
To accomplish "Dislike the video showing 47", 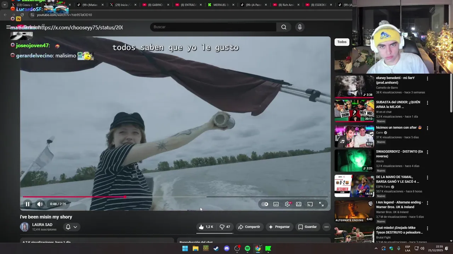I will pos(225,227).
